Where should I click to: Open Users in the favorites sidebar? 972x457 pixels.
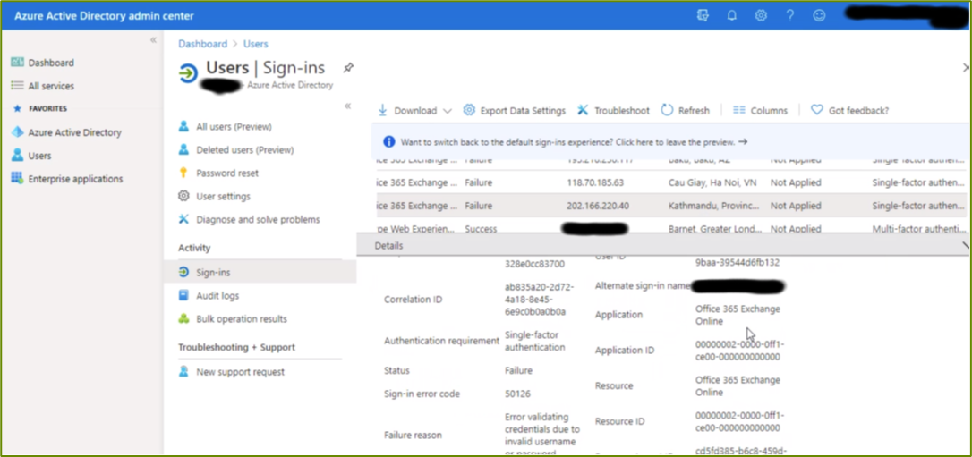pyautogui.click(x=31, y=156)
